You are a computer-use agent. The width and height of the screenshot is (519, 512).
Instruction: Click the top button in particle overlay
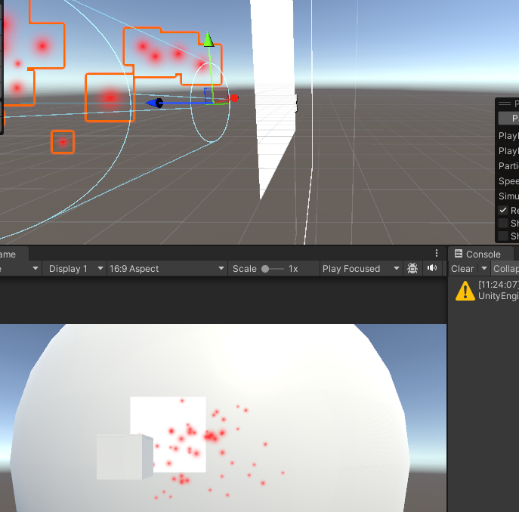click(508, 118)
